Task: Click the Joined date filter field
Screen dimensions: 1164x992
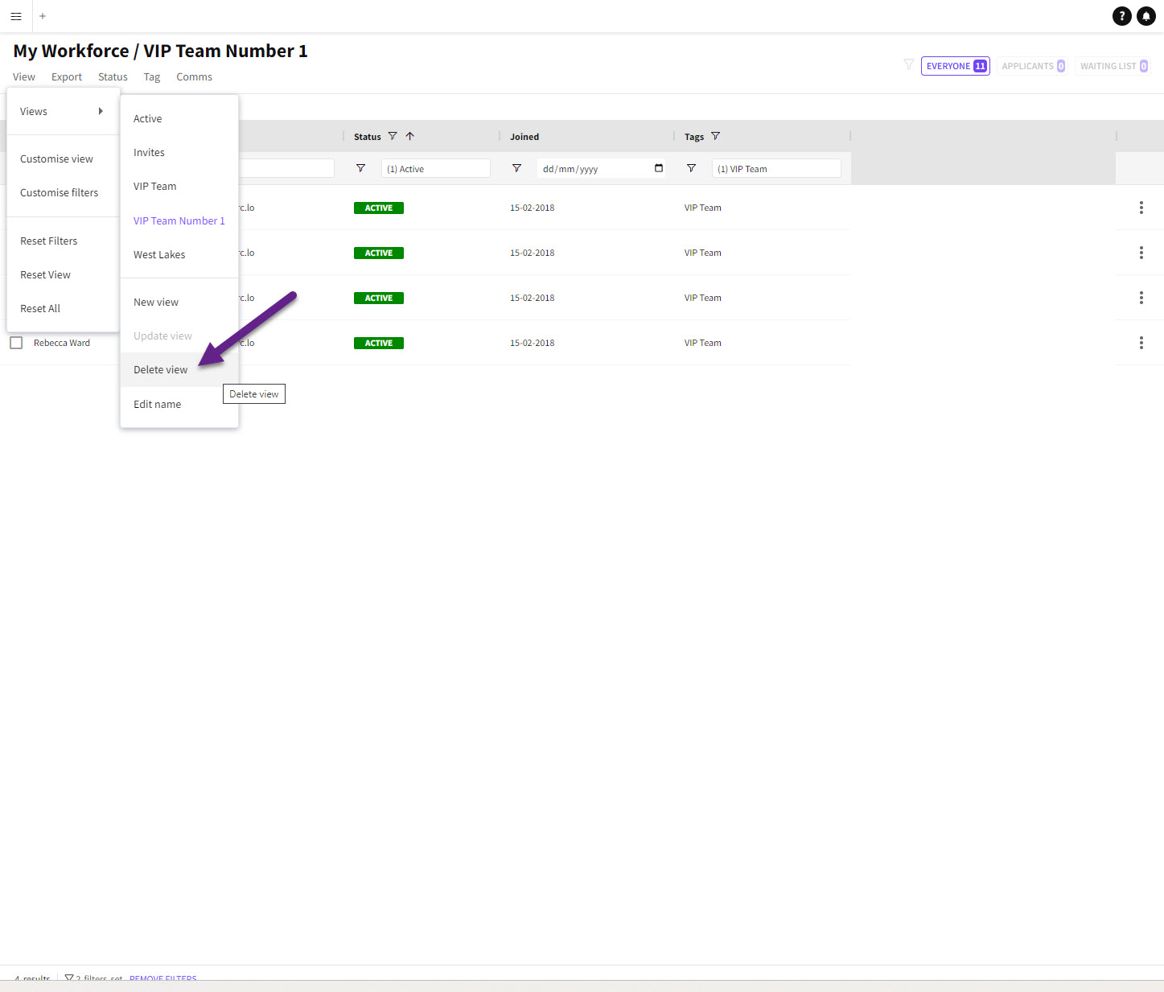Action: pyautogui.click(x=594, y=169)
